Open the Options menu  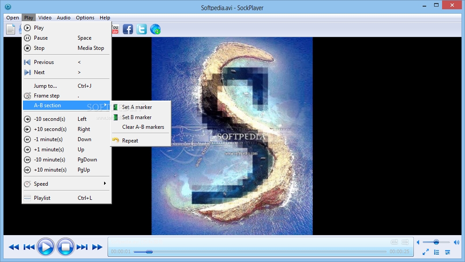pyautogui.click(x=85, y=18)
